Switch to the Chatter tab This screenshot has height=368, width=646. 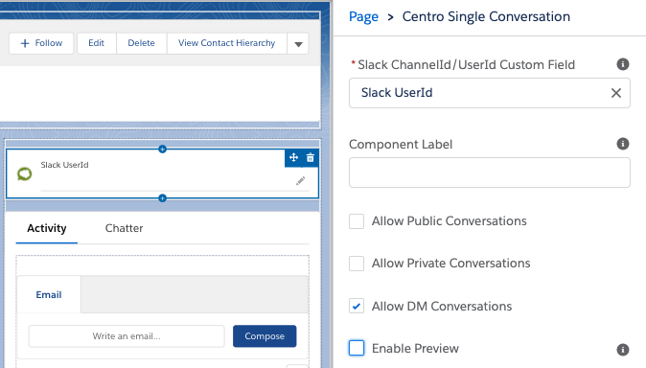[124, 228]
